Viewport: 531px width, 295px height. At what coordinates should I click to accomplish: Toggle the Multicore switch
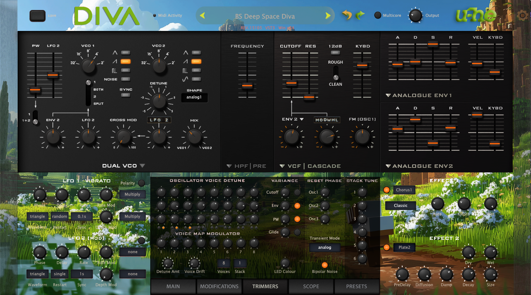point(377,15)
